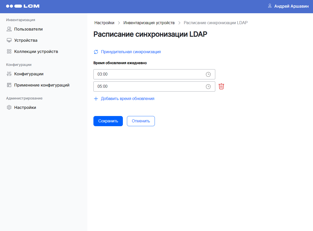
Task: Open the clock picker for 05:00 field
Action: [208, 86]
